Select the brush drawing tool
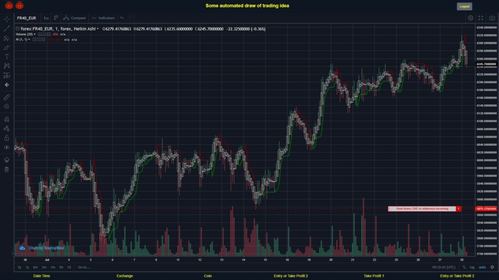This screenshot has height=280, width=499. [7, 47]
